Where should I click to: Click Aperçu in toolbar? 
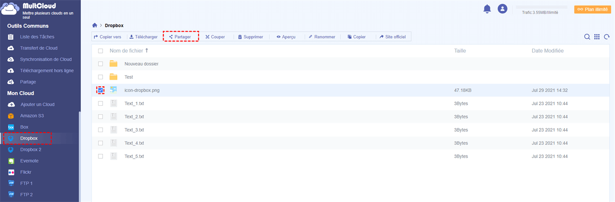(286, 37)
